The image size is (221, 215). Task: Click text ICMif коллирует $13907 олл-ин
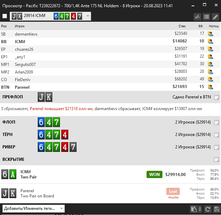172,109
